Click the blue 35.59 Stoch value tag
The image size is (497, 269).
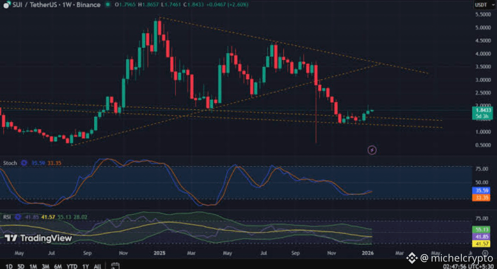tap(481, 190)
